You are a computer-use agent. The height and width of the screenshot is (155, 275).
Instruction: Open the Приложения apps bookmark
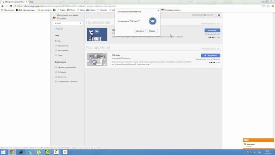[x=8, y=10]
